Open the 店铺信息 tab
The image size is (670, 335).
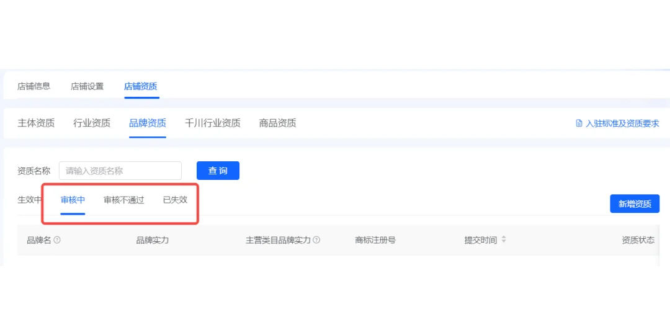[33, 86]
